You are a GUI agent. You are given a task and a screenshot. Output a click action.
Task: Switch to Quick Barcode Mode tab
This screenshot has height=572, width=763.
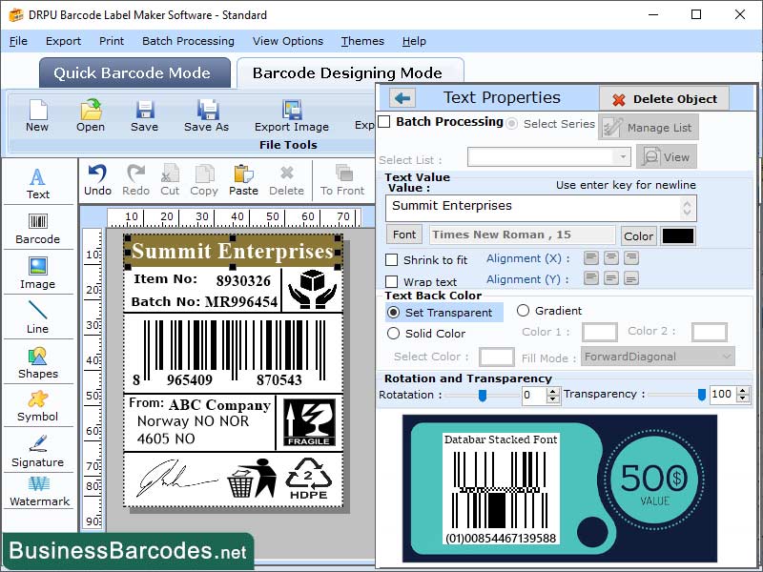[134, 72]
